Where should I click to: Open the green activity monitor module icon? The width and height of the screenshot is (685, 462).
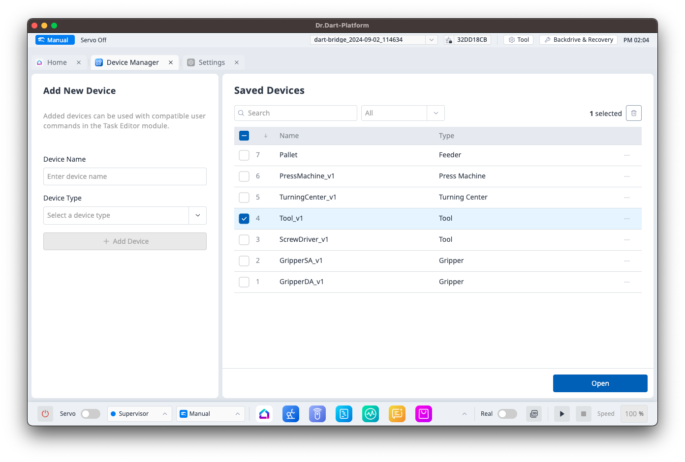[x=371, y=414]
